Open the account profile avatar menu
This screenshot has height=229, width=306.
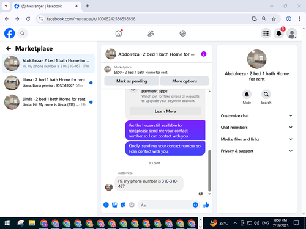coord(292,34)
